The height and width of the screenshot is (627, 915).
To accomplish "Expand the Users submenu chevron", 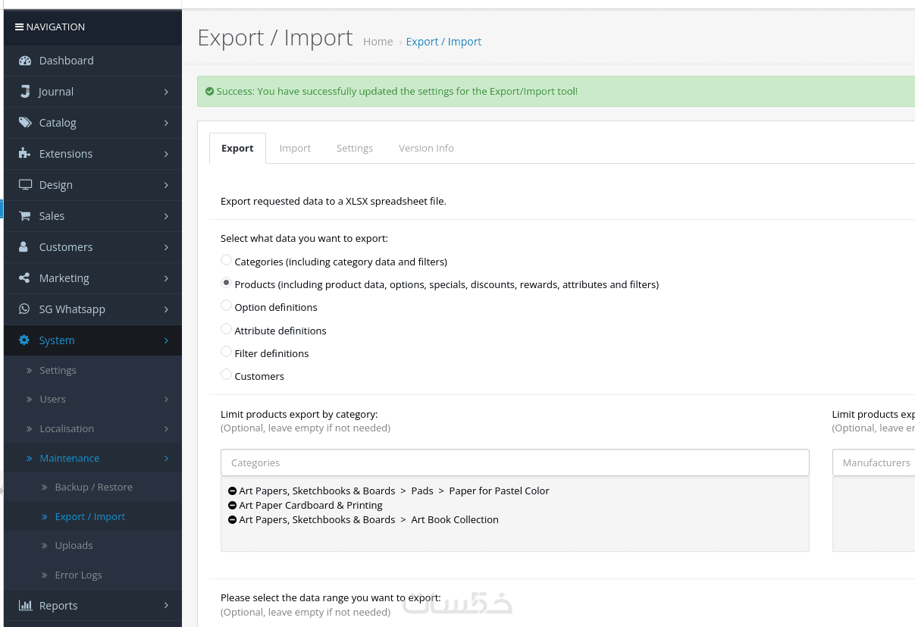I will (x=166, y=400).
